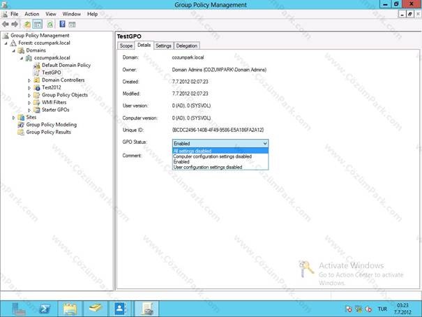The height and width of the screenshot is (317, 422).
Task: Click the Default Domain Policy link icon
Action: click(x=37, y=66)
